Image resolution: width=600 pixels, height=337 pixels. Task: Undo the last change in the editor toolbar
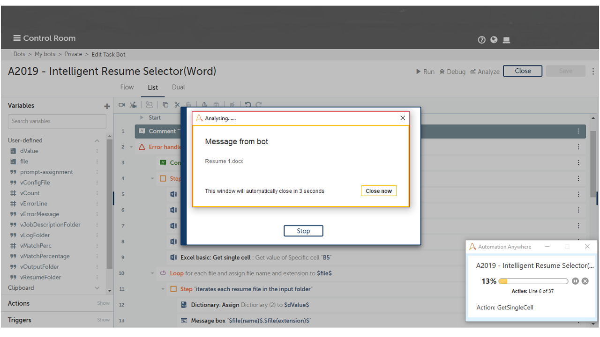point(248,105)
